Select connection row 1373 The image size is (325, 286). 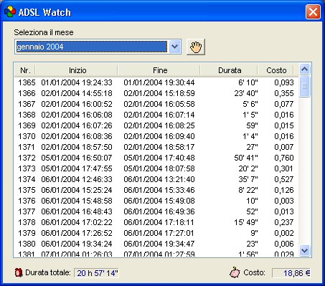(156, 168)
